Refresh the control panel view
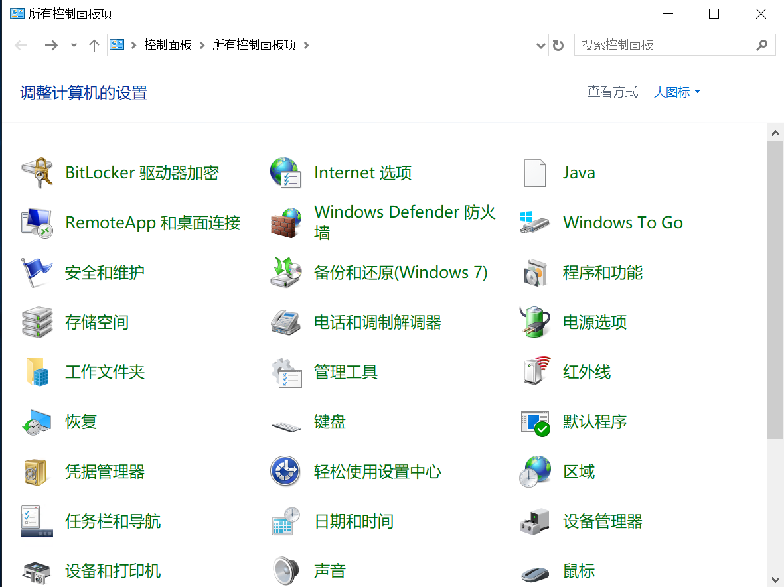 pyautogui.click(x=558, y=46)
